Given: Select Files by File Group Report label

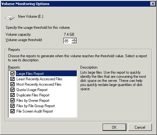Looking at the screenshot, I should (x=36, y=106).
